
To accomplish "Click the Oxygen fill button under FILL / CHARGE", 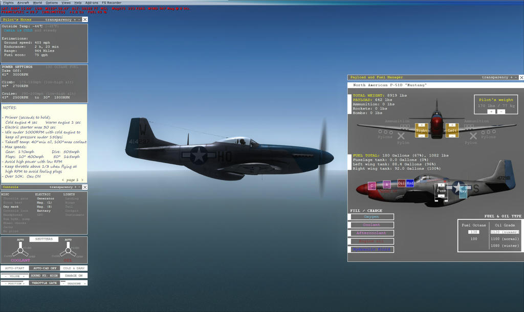I will [x=372, y=217].
